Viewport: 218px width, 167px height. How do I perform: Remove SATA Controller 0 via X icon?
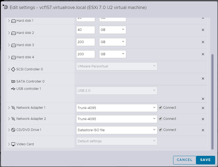[x=203, y=78]
